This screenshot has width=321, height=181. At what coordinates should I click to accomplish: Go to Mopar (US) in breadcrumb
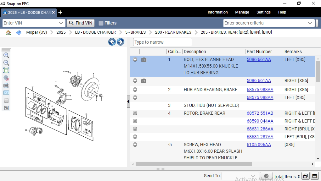tap(37, 32)
